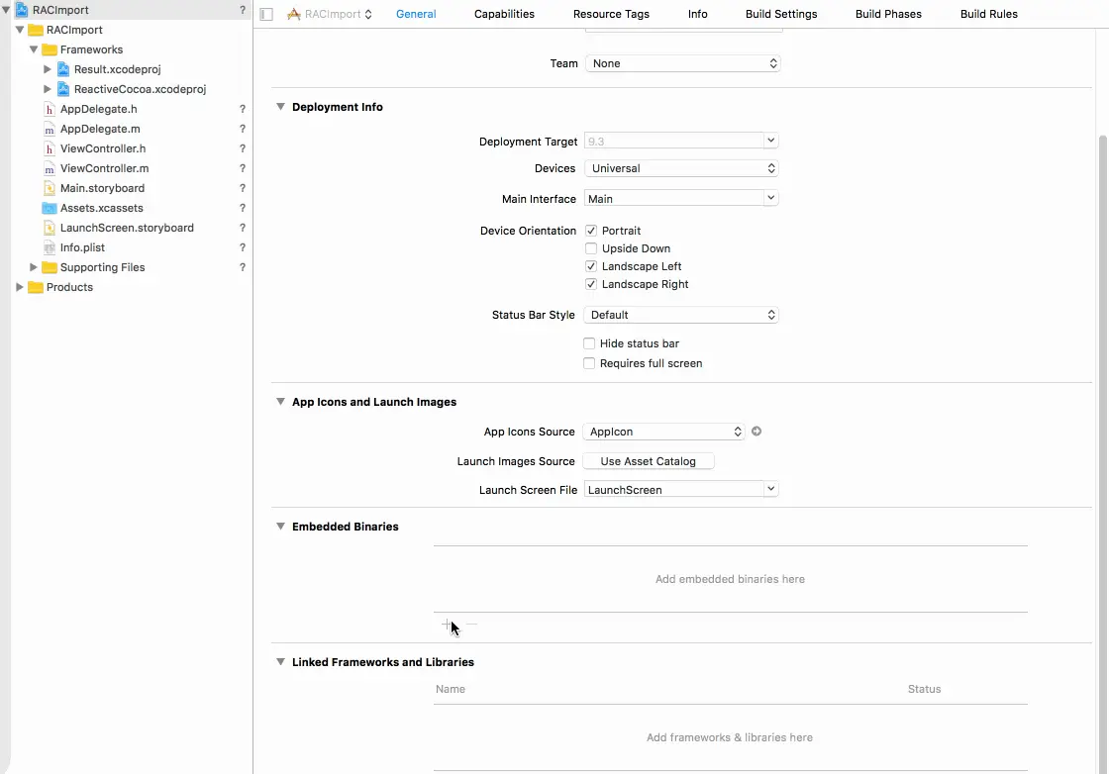Click the RACImport project file icon at top

(22, 10)
